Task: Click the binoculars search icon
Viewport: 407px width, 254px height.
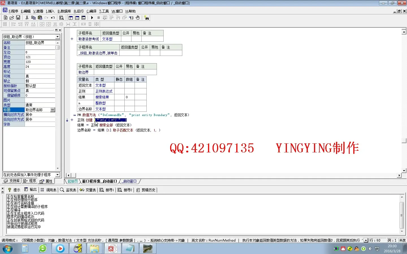Action: 146,18
